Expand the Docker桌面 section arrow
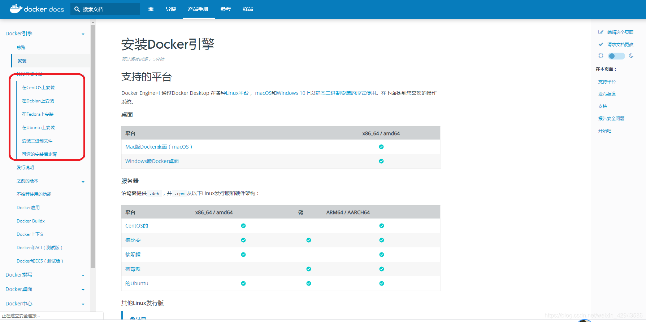 [83, 290]
